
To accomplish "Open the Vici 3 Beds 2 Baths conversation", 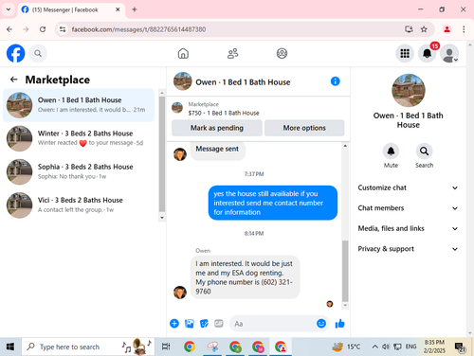I will [79, 205].
